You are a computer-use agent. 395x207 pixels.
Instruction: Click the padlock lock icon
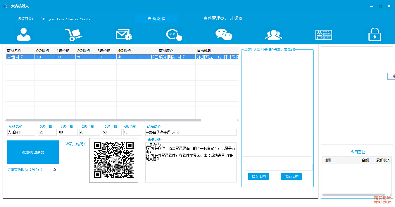click(375, 34)
